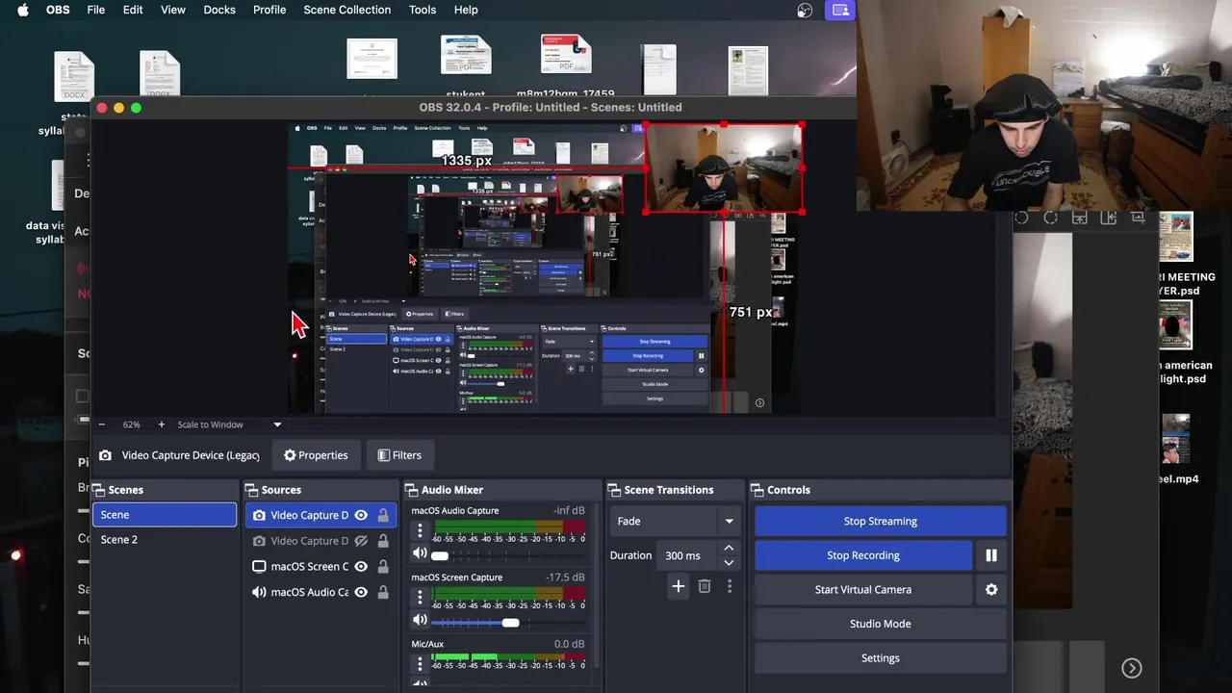Open the Profile menu

(269, 10)
